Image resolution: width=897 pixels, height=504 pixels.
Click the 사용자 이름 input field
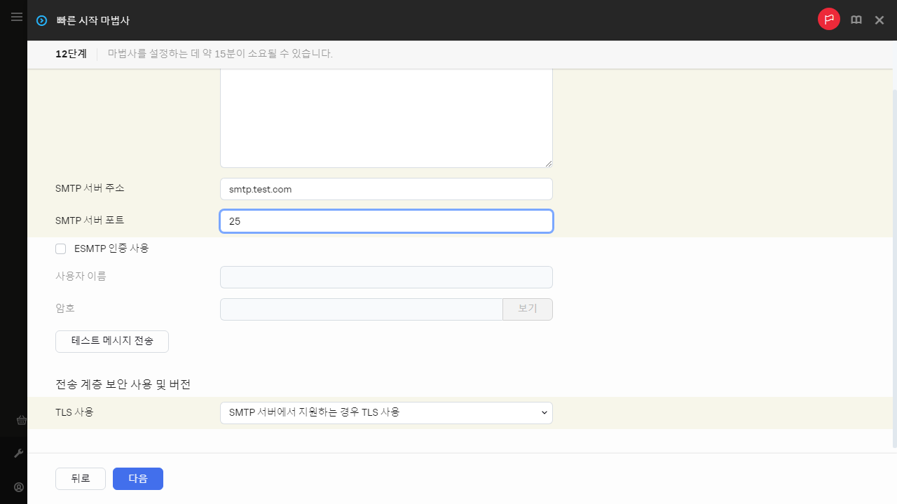(386, 276)
